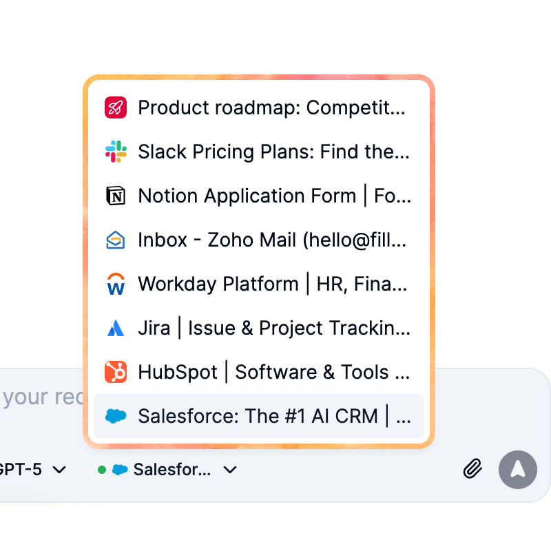Click the rocket icon beside Product roadmap
This screenshot has width=551, height=551.
[x=115, y=107]
